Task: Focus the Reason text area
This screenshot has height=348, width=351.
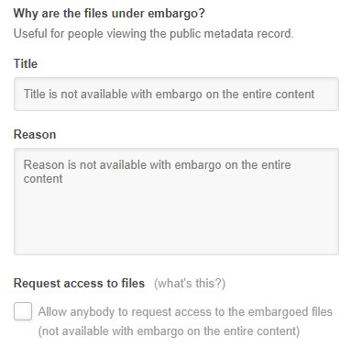Action: (x=176, y=201)
